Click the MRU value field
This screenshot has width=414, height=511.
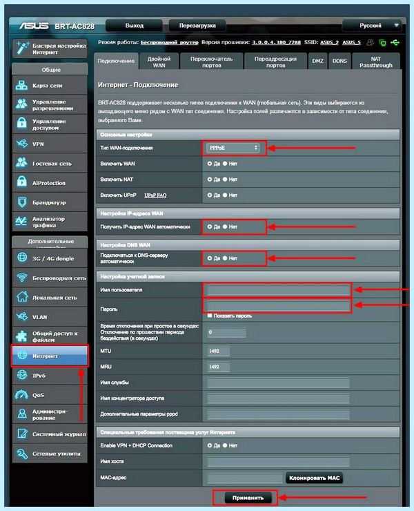click(219, 367)
